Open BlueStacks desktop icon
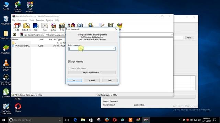The height and width of the screenshot is (123, 220). (6, 50)
